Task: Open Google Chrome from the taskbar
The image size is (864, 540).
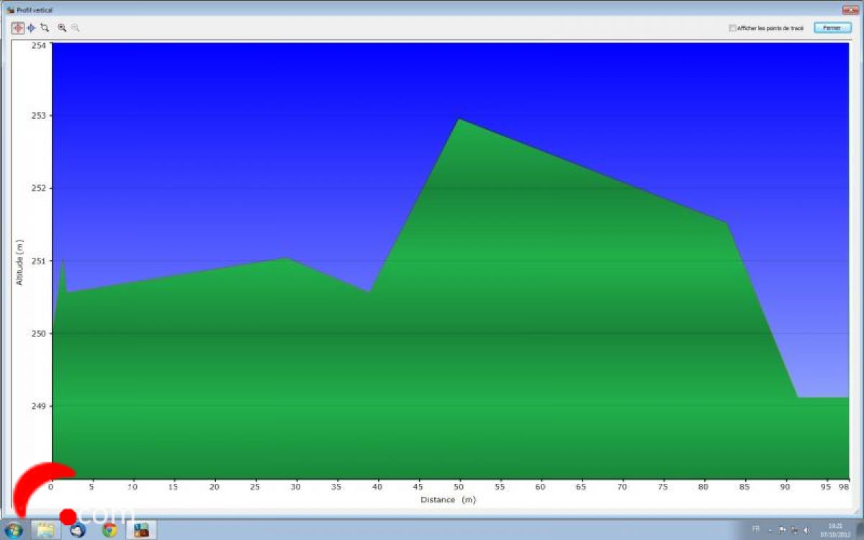Action: [109, 530]
